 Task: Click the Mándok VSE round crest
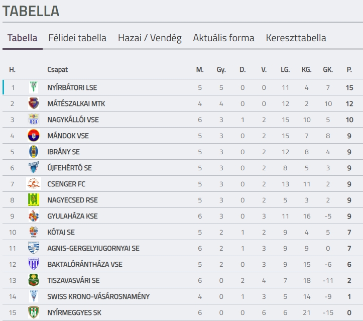pyautogui.click(x=34, y=136)
